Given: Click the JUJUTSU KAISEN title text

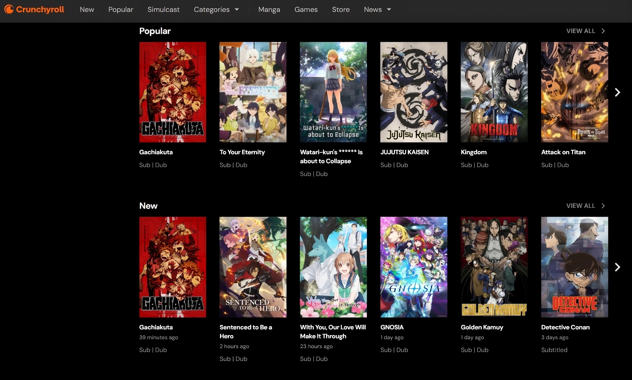Looking at the screenshot, I should point(404,152).
